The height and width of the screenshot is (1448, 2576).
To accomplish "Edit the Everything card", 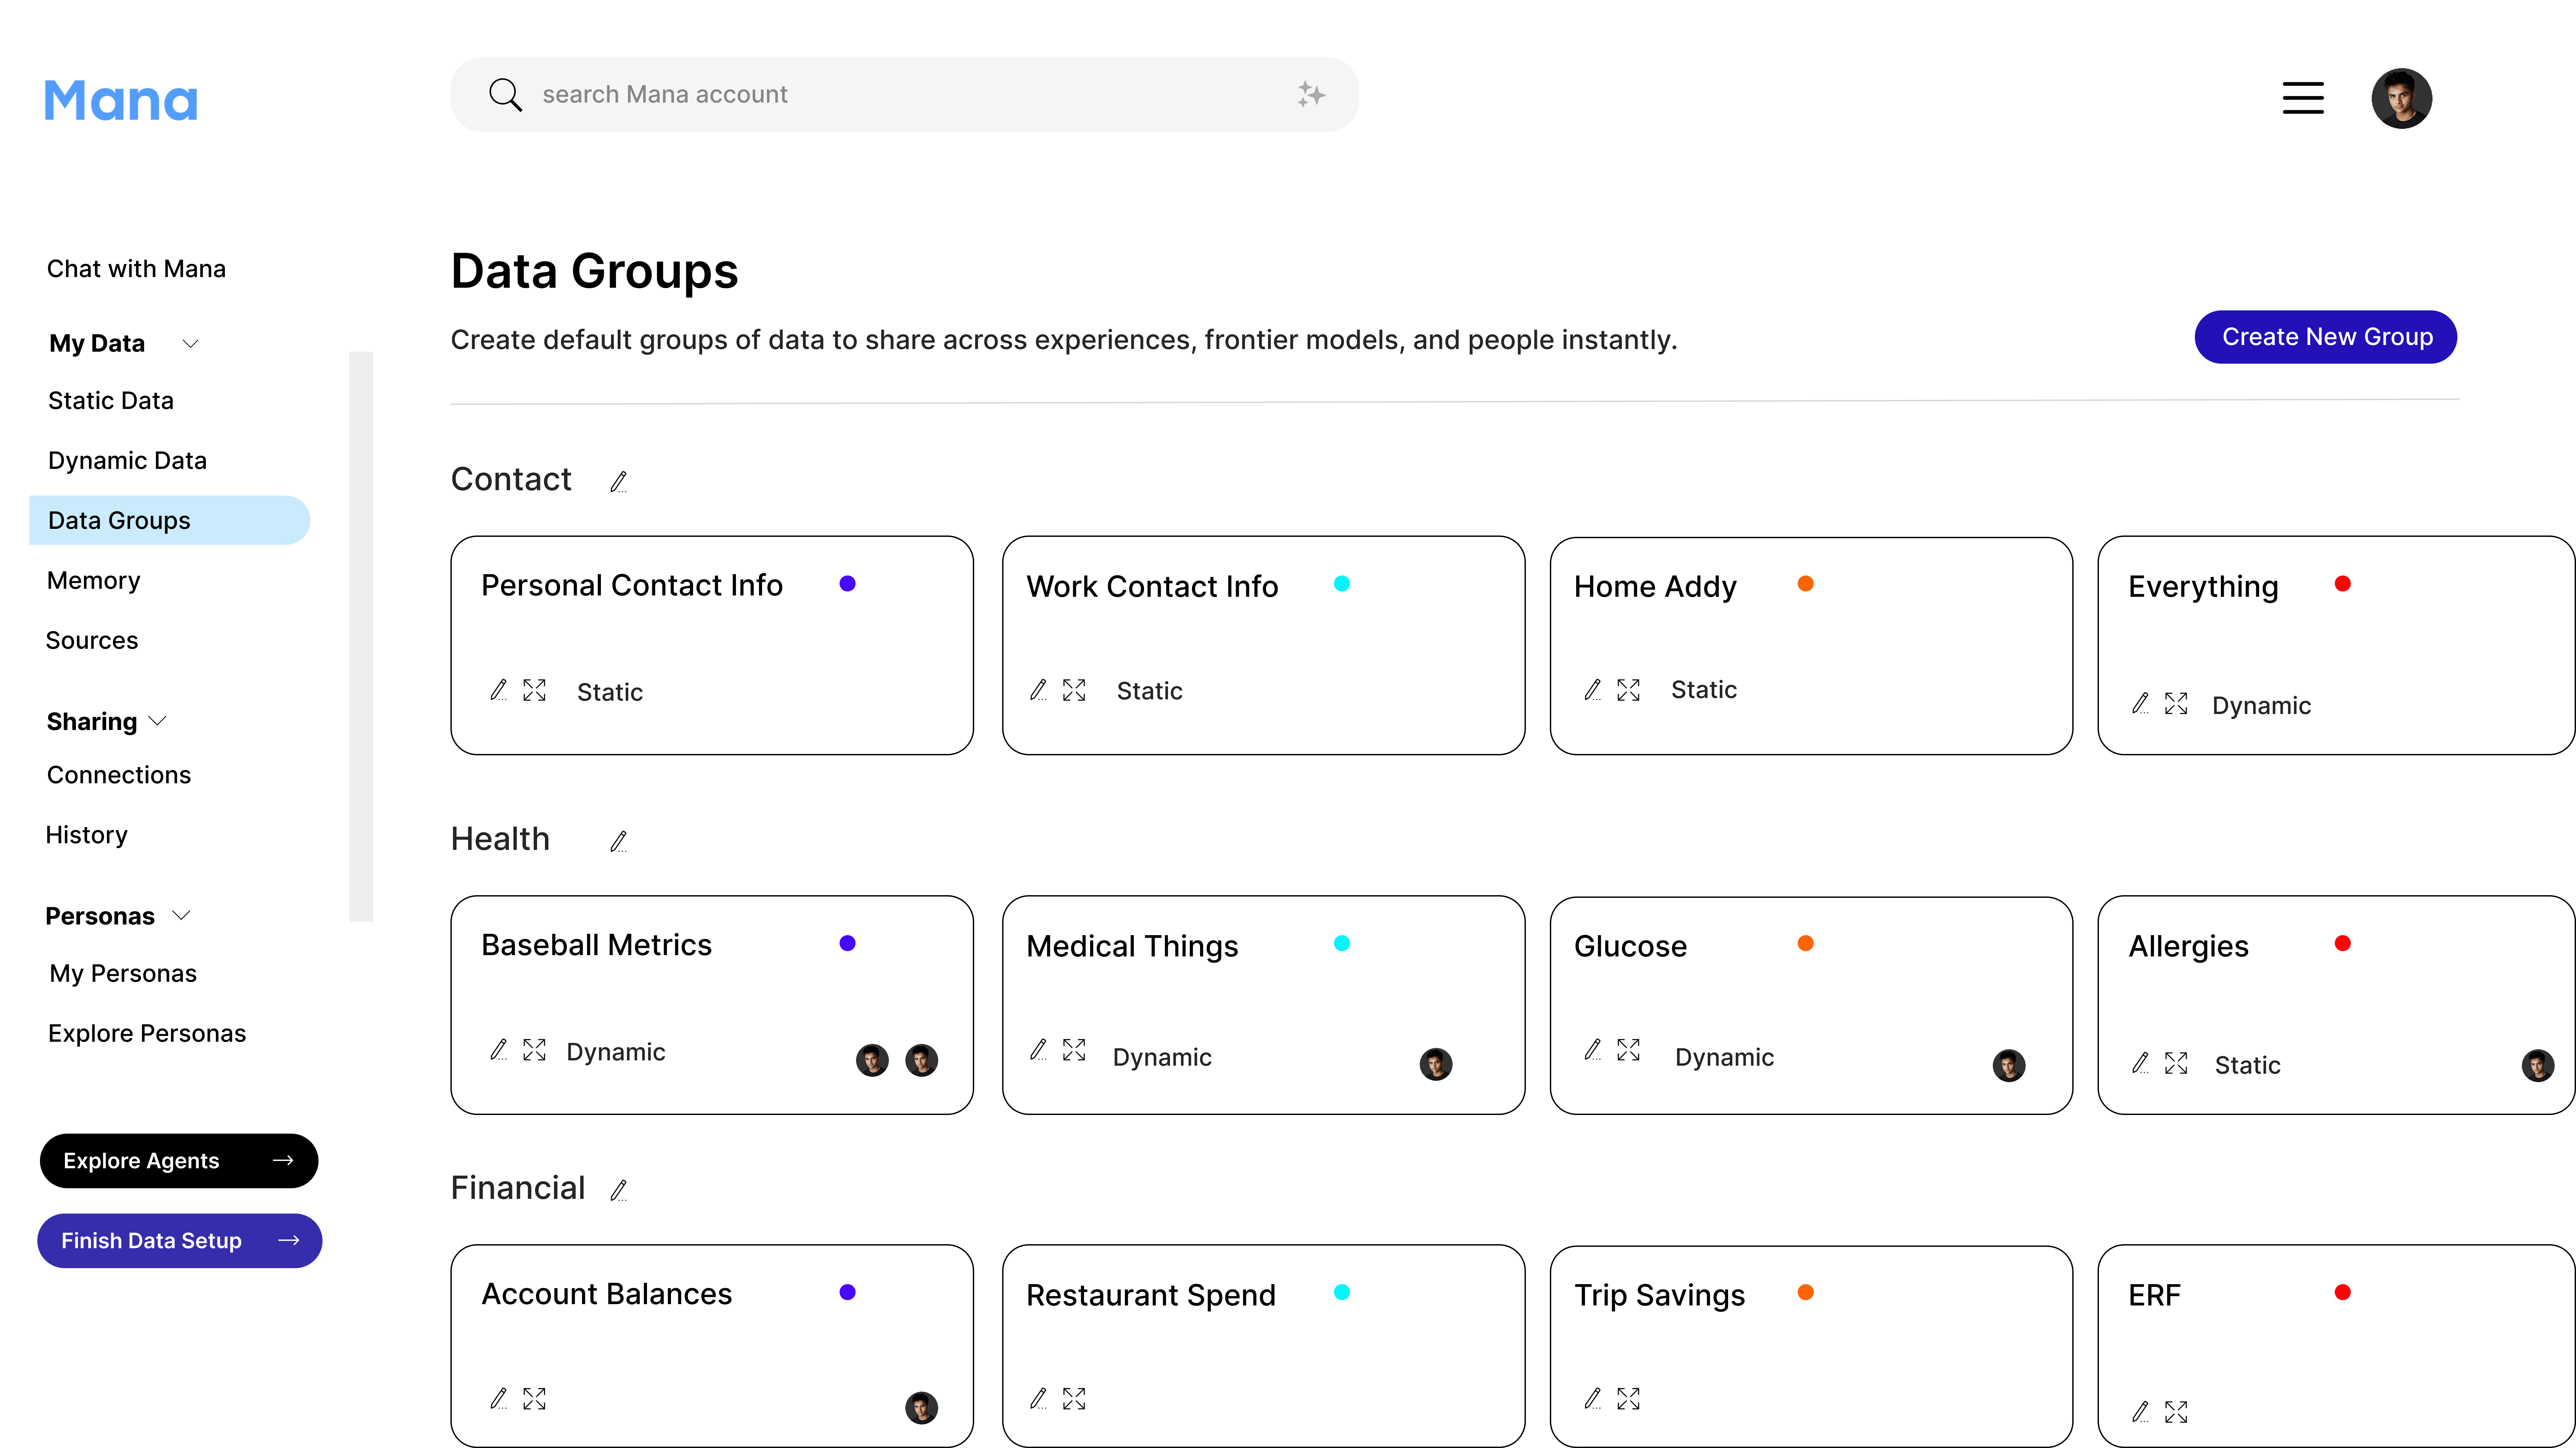I will [x=2140, y=703].
